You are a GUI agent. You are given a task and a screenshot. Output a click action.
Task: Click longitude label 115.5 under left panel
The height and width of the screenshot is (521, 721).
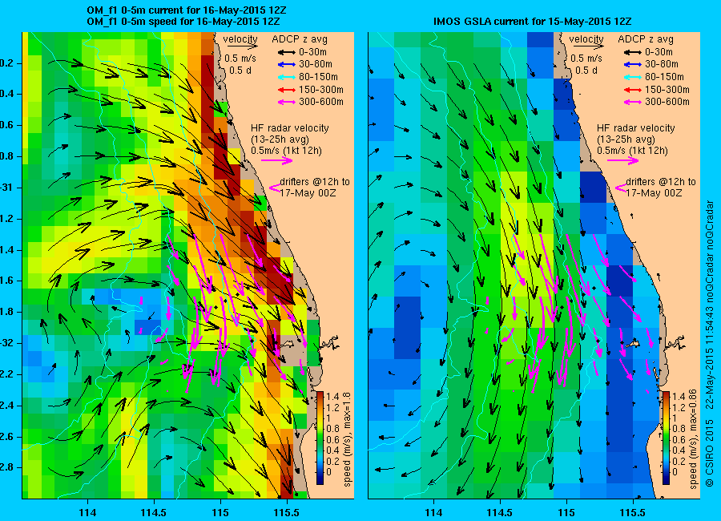coord(287,513)
